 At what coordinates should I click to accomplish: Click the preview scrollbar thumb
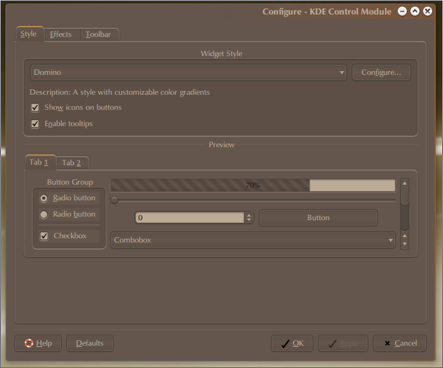click(404, 197)
